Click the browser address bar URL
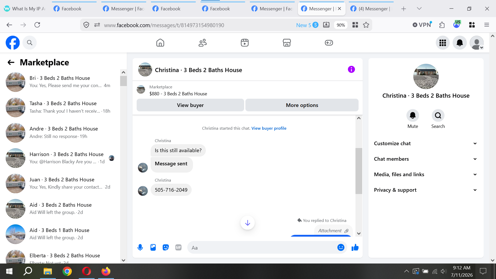This screenshot has height=279, width=496. 164,25
